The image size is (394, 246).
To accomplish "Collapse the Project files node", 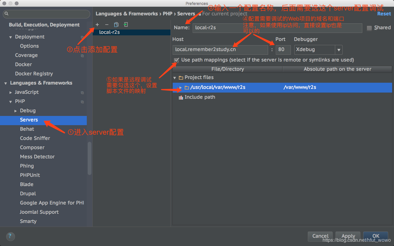I will (x=175, y=77).
